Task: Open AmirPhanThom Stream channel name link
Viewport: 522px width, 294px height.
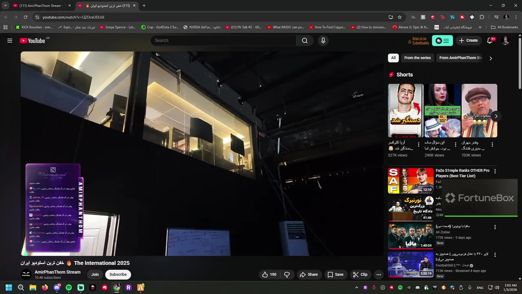Action: (x=58, y=272)
